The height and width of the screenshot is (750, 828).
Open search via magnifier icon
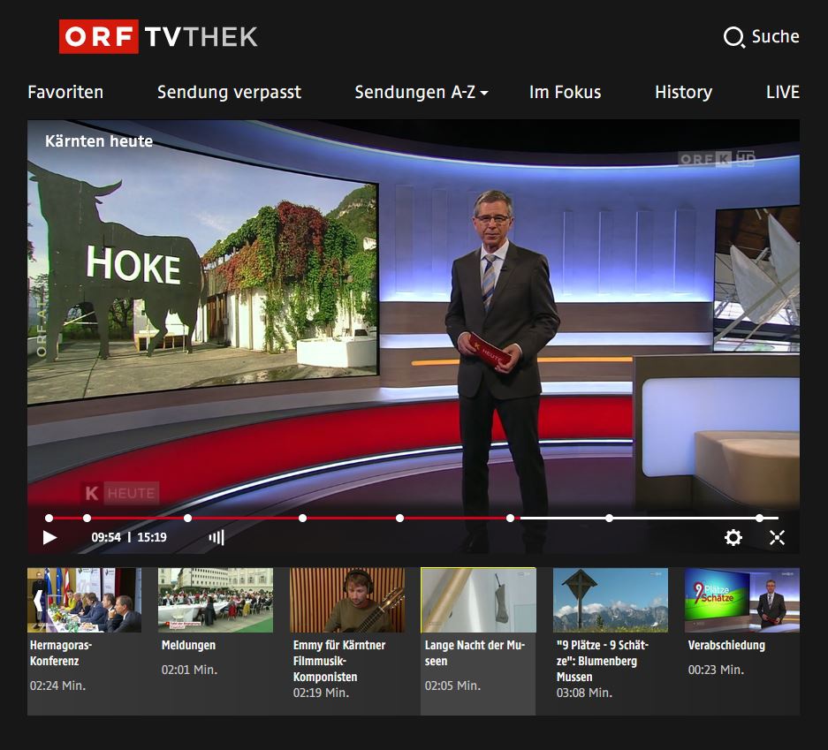click(x=733, y=37)
